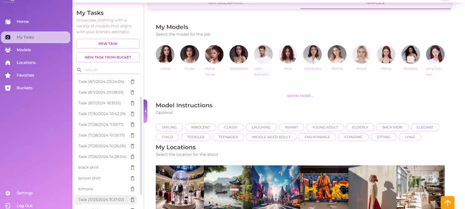
Task: Collapse the task panel with the side handle
Action: pyautogui.click(x=145, y=111)
